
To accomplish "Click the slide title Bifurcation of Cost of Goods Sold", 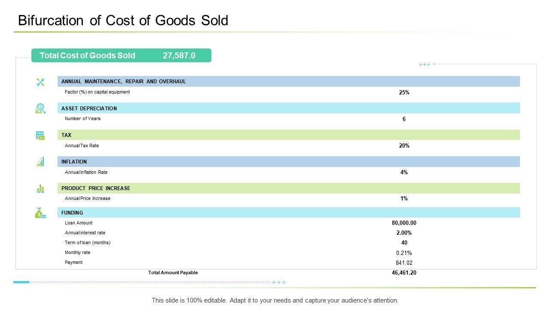I will pyautogui.click(x=123, y=21).
